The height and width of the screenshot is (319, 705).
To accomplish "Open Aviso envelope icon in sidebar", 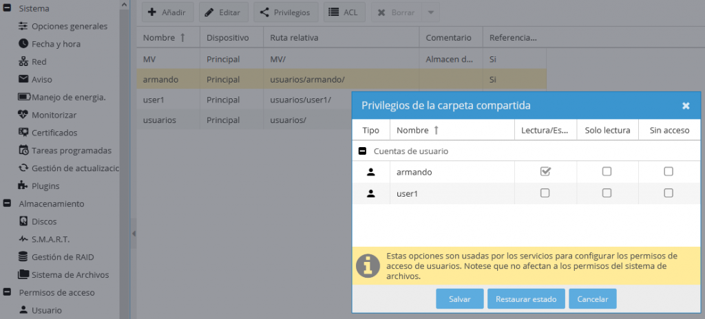I will [23, 79].
